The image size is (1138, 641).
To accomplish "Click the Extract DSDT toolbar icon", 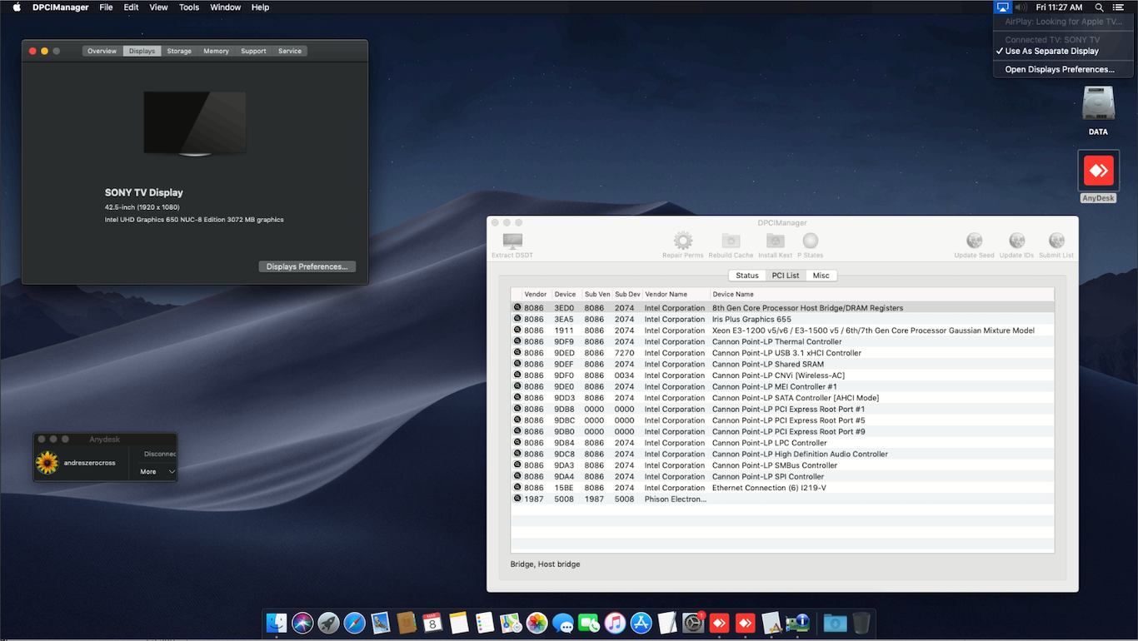I will pyautogui.click(x=512, y=241).
